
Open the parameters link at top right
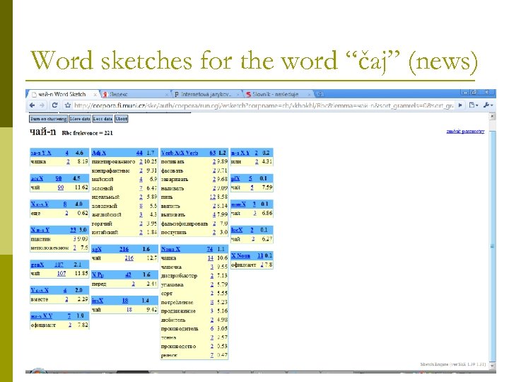point(465,132)
